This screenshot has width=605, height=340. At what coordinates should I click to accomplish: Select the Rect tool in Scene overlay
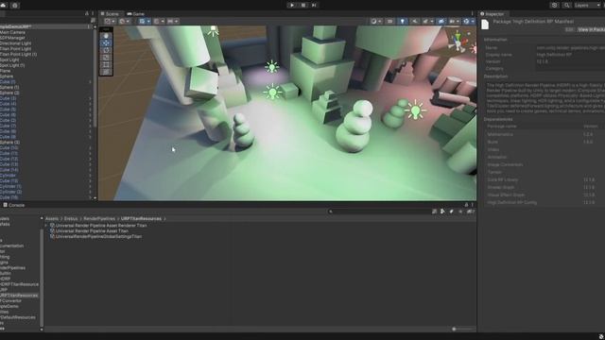point(106,65)
